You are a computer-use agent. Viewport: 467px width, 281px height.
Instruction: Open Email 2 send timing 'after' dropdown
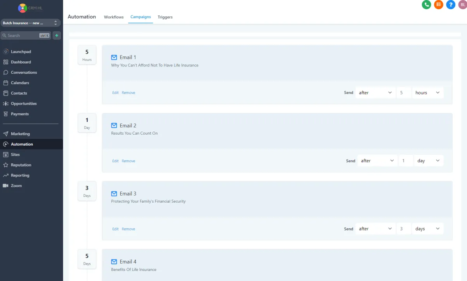coord(377,161)
